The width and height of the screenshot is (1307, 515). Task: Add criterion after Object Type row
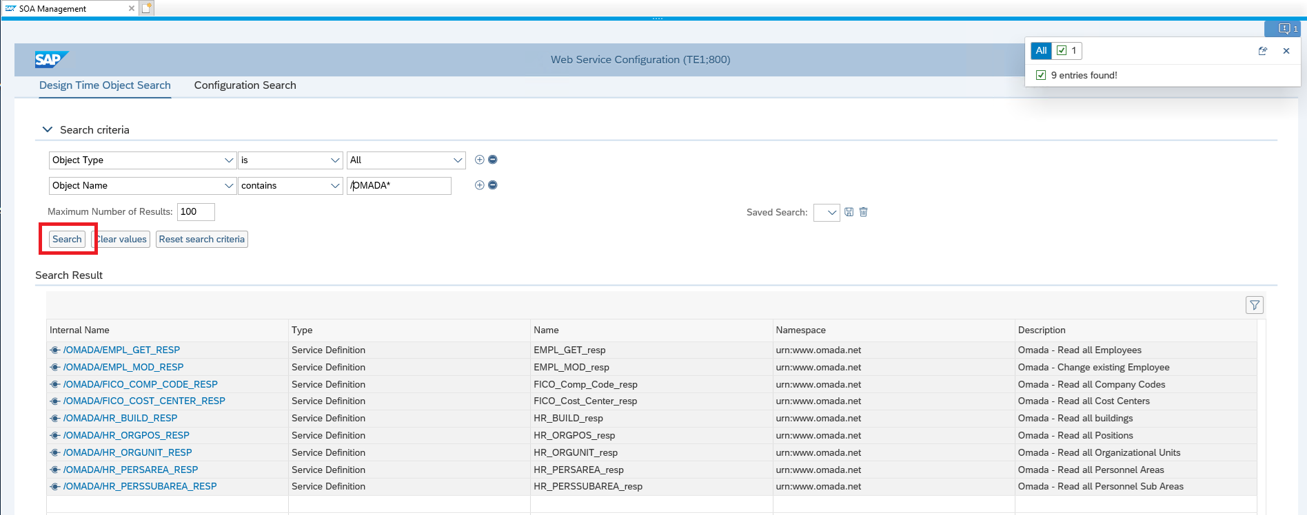point(480,160)
